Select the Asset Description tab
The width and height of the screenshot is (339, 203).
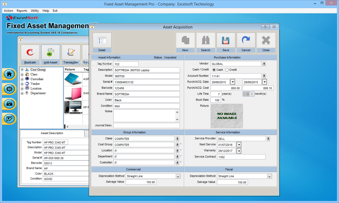[x=52, y=133]
